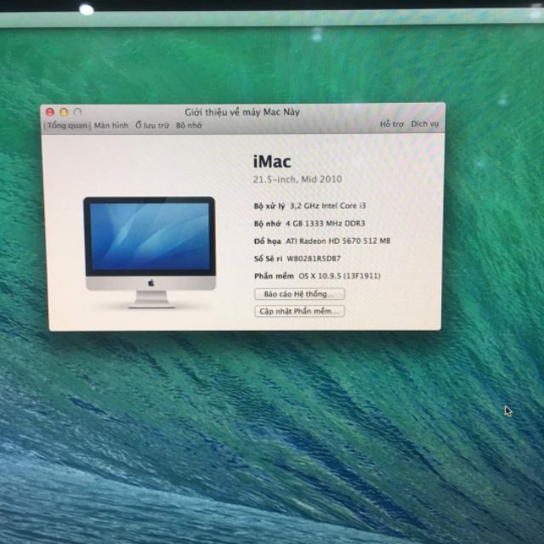This screenshot has width=544, height=544.
Task: Select the '21.5-inch, Mid 2010' text
Action: [297, 179]
